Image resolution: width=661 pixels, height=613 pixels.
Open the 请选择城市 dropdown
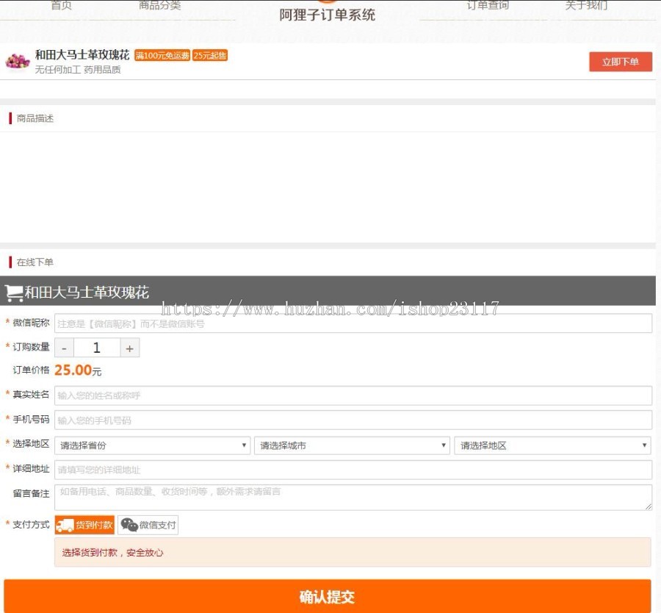click(352, 445)
